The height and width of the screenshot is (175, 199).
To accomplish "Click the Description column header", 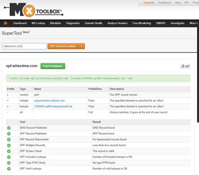I will pyautogui.click(x=117, y=89).
